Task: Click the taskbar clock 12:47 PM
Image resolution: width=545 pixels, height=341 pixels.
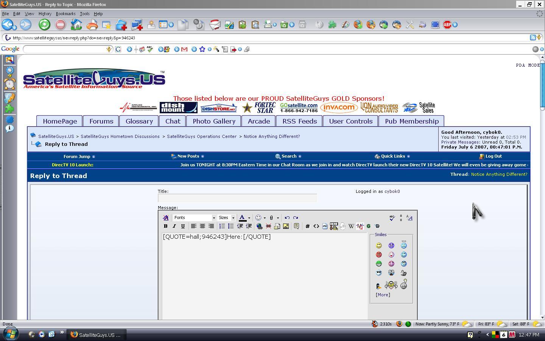Action: click(x=529, y=335)
